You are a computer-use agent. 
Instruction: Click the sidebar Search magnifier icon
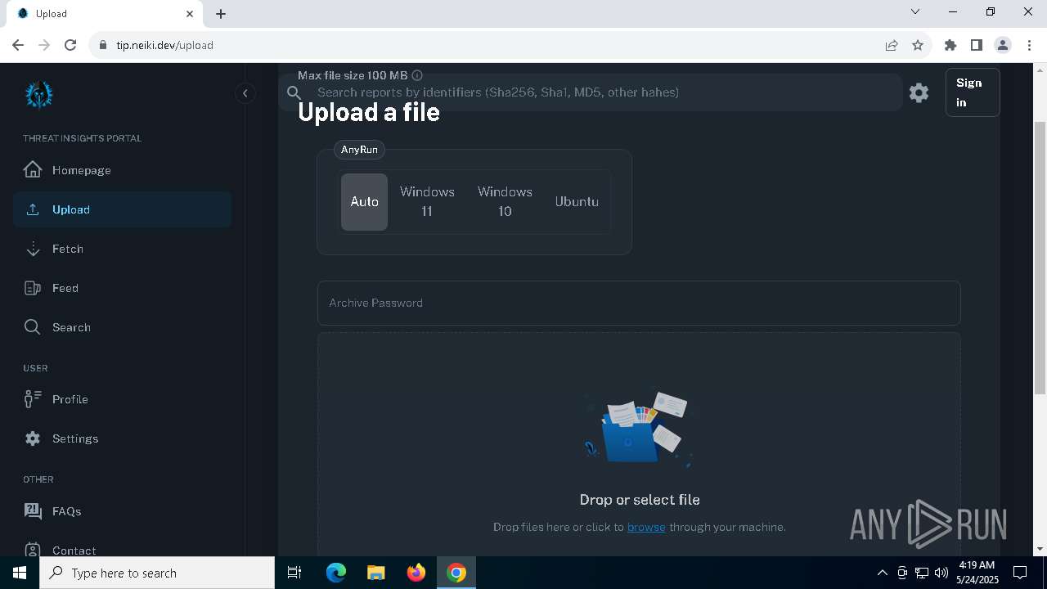point(33,327)
